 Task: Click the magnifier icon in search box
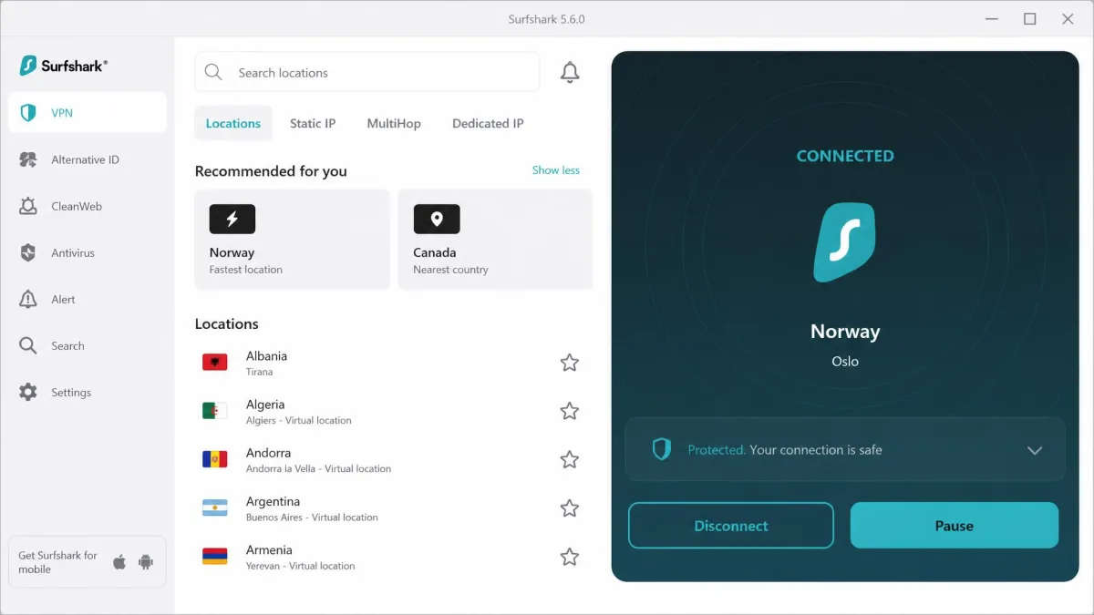tap(213, 72)
